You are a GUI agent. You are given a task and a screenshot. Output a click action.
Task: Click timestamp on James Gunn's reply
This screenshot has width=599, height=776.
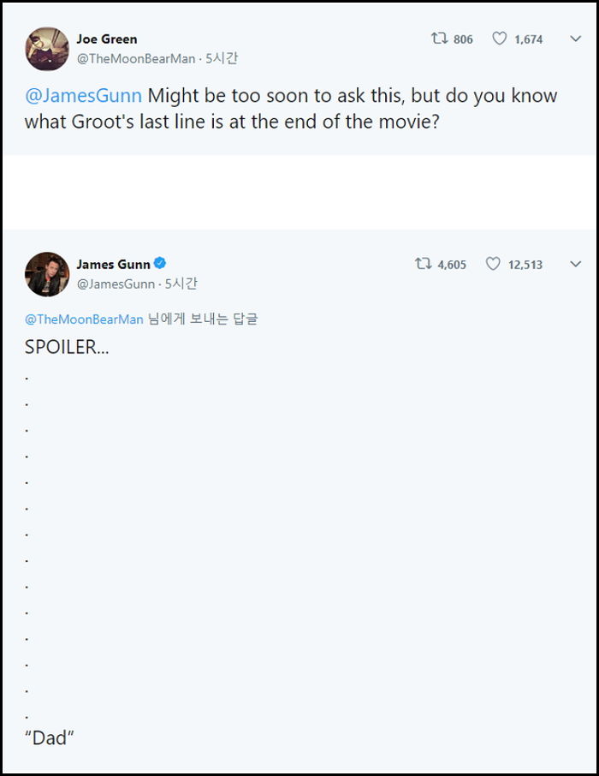[x=181, y=284]
